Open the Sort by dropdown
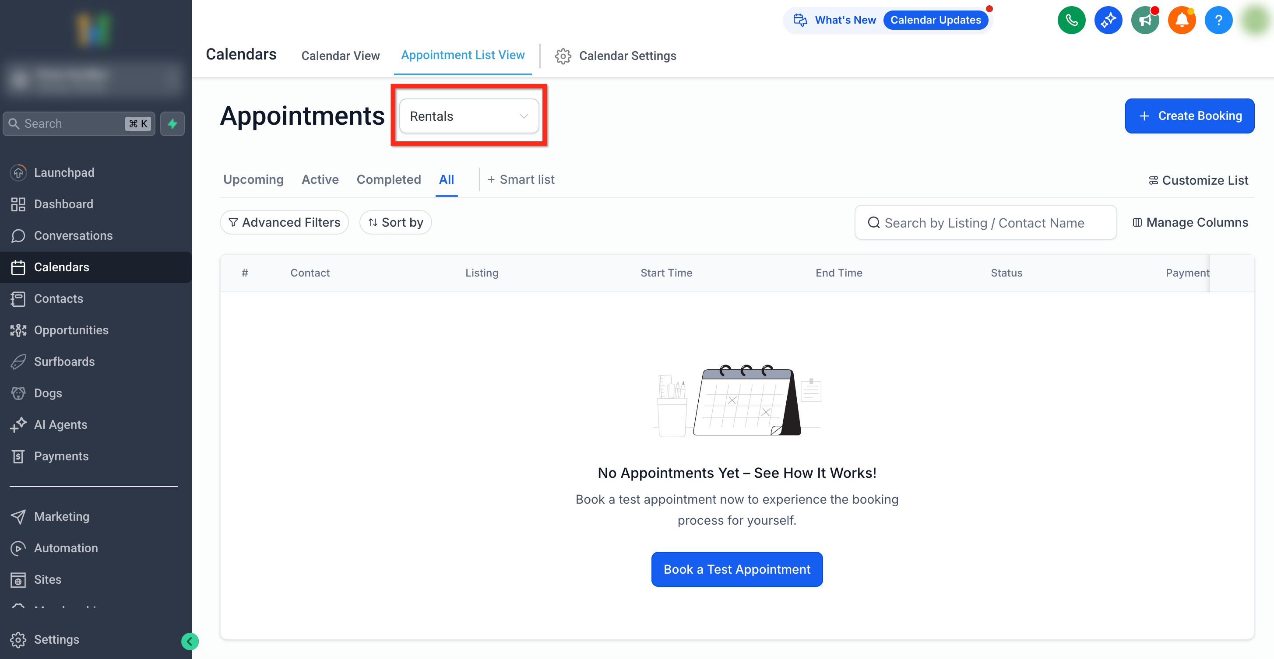This screenshot has height=659, width=1274. click(395, 222)
